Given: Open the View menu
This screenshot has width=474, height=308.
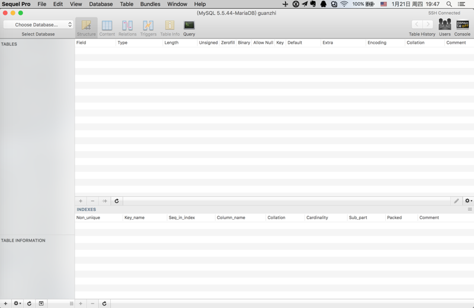Looking at the screenshot, I should pos(76,4).
